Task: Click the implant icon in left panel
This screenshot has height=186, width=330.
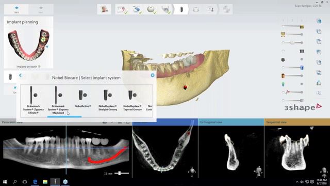Action: (x=10, y=76)
